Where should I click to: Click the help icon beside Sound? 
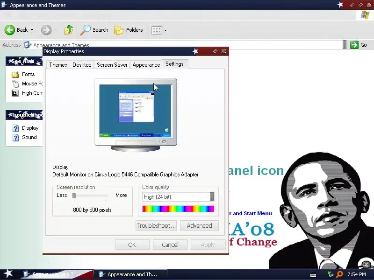[15, 138]
